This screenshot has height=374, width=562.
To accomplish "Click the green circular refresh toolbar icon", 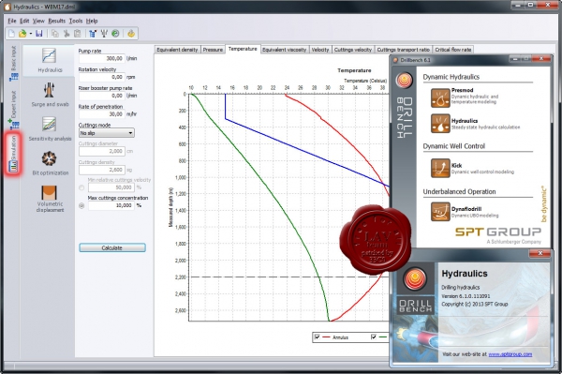I will (x=115, y=34).
